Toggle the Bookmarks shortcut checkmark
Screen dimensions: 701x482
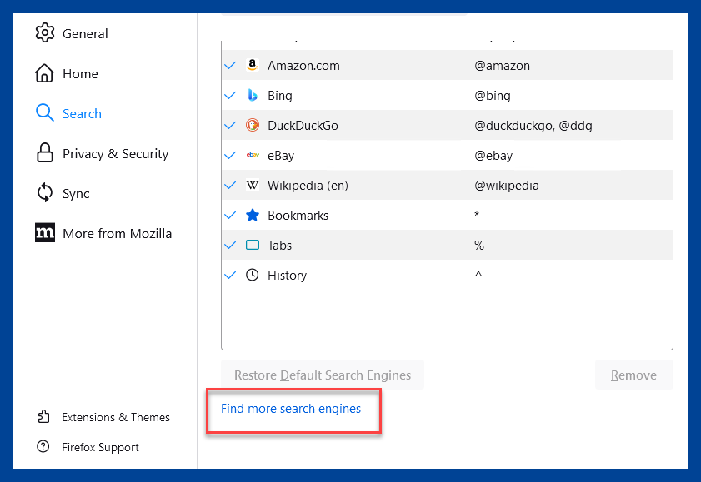tap(230, 215)
